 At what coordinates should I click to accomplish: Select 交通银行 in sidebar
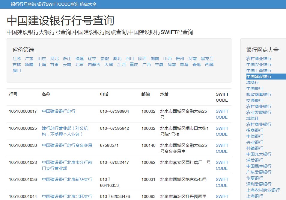(255, 100)
